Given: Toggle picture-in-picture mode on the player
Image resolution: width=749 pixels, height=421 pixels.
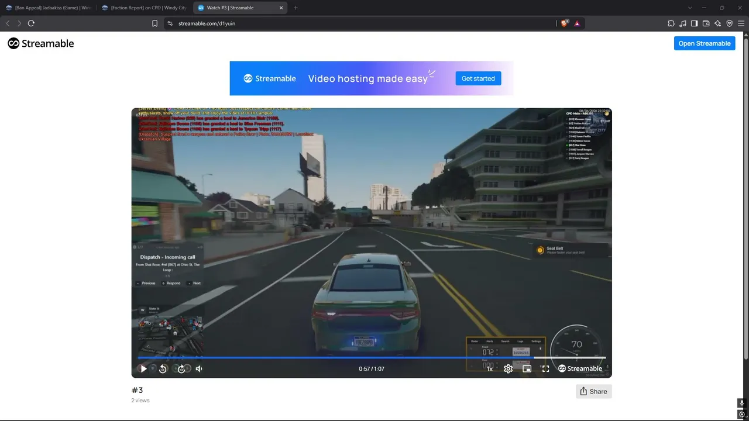Looking at the screenshot, I should point(527,369).
